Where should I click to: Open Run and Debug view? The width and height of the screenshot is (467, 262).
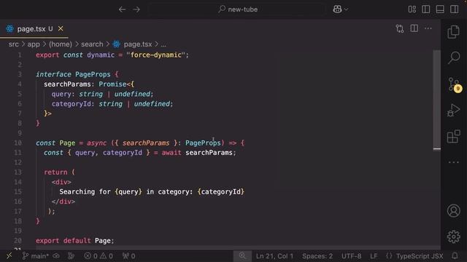pos(453,110)
